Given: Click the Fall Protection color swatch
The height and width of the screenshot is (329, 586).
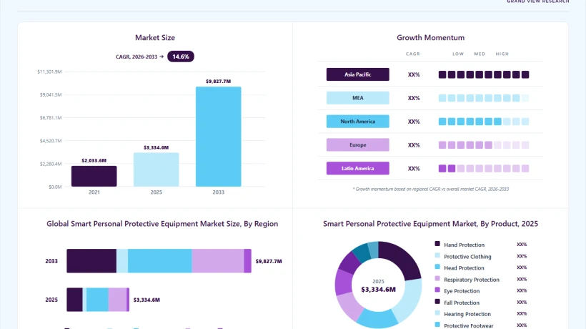Looking at the screenshot, I should click(x=437, y=301).
